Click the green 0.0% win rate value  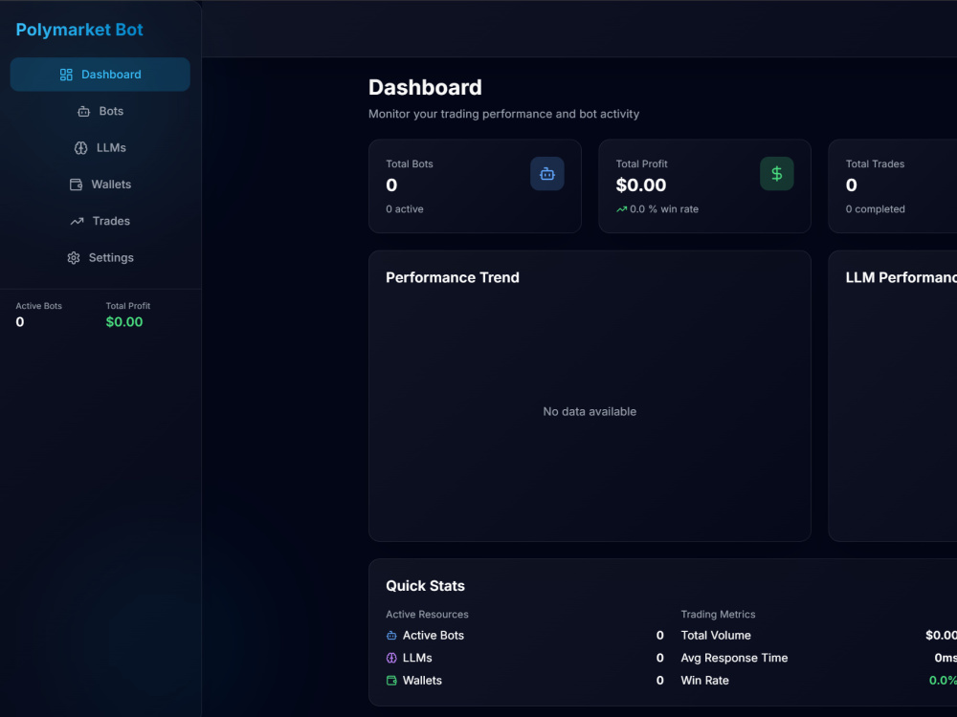(943, 681)
